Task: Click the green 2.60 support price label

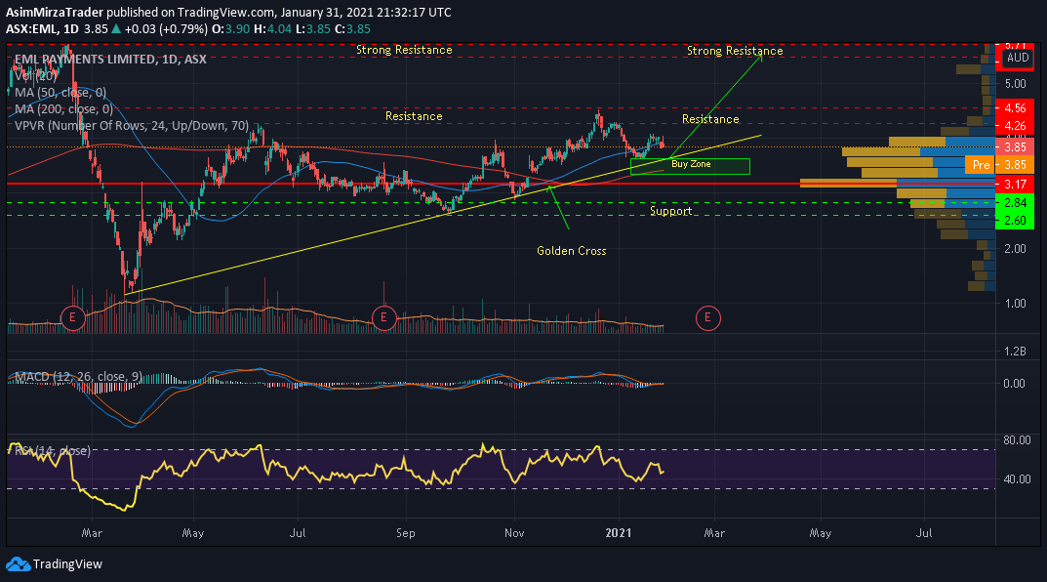Action: pos(1015,221)
